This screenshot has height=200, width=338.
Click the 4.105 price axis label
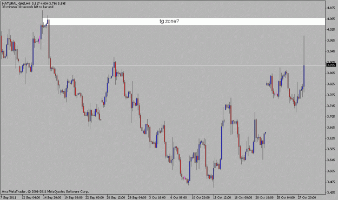coord(331,8)
